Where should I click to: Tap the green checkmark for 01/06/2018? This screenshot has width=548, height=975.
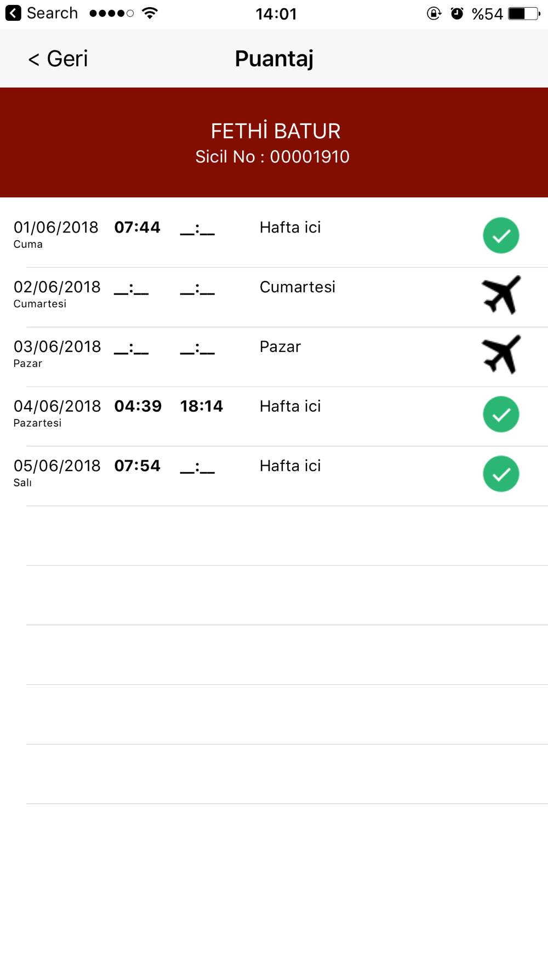point(501,235)
